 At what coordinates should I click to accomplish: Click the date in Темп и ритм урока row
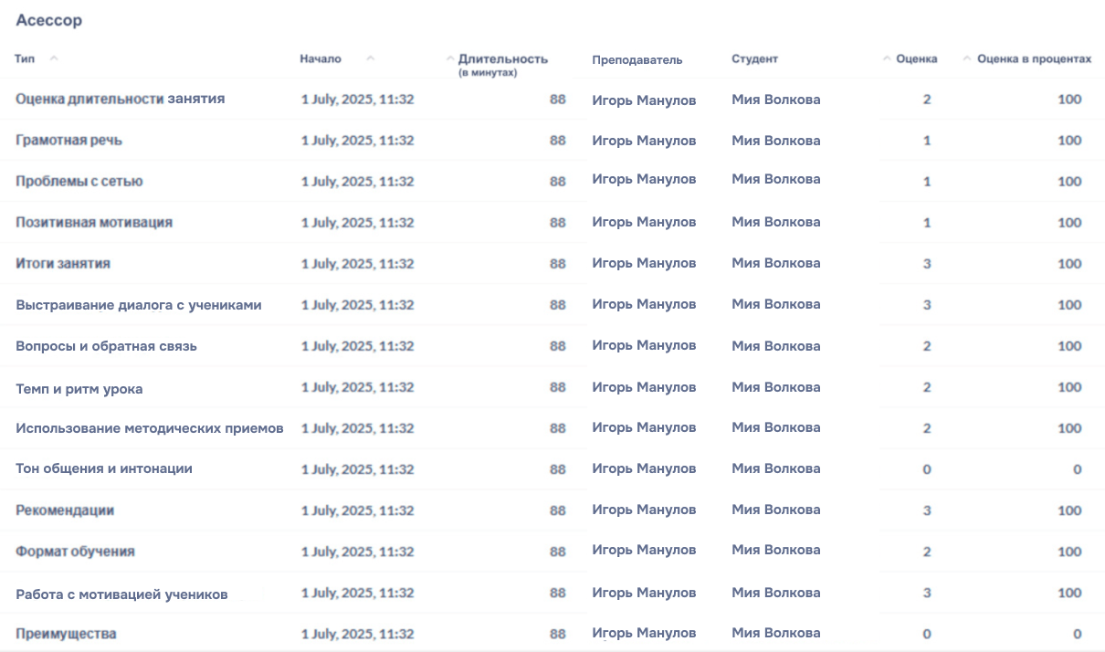pos(357,387)
